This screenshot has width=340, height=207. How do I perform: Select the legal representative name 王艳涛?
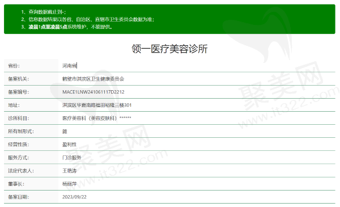coord(70,171)
